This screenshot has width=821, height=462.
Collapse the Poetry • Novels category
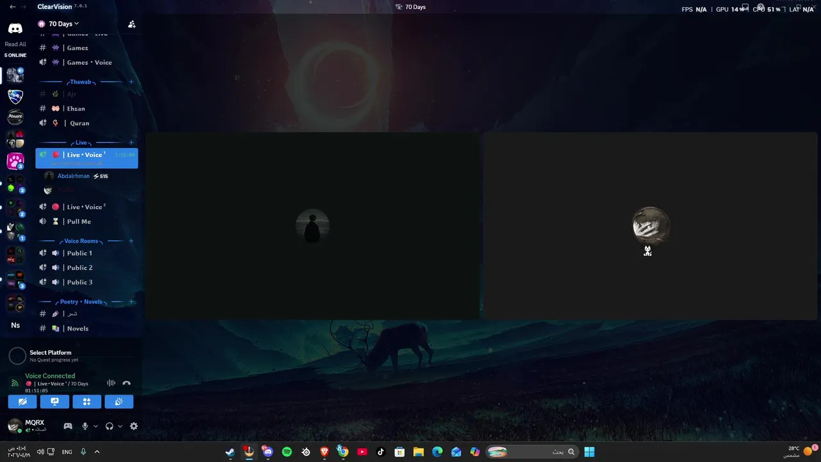pos(81,302)
